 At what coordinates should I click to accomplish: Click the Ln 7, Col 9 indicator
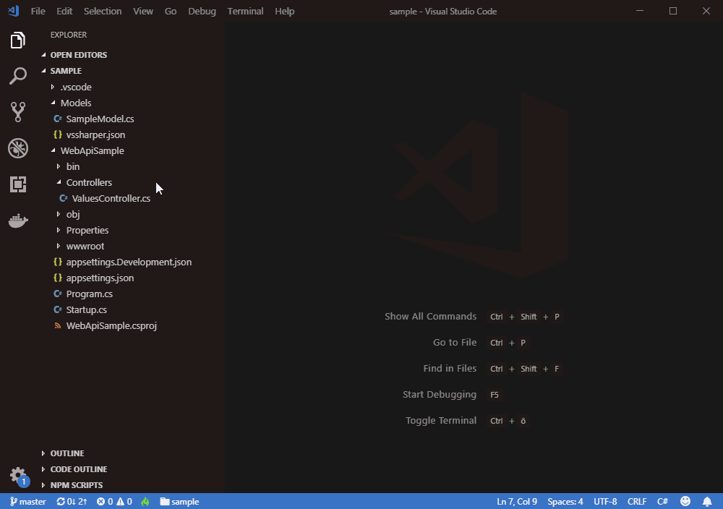point(517,502)
